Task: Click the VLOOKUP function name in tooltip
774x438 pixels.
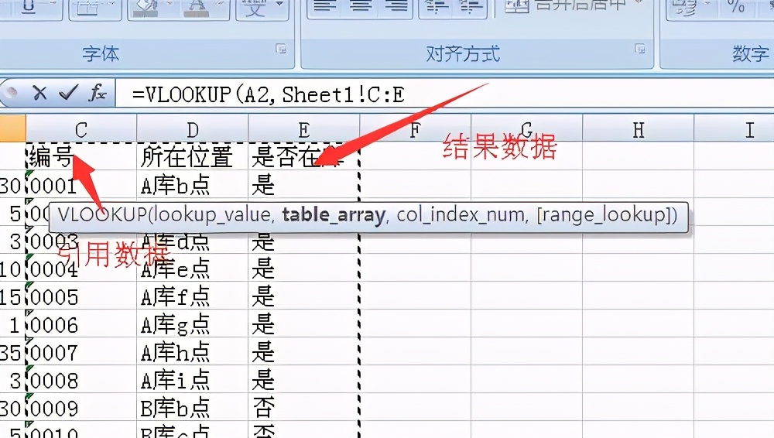Action: pos(102,215)
